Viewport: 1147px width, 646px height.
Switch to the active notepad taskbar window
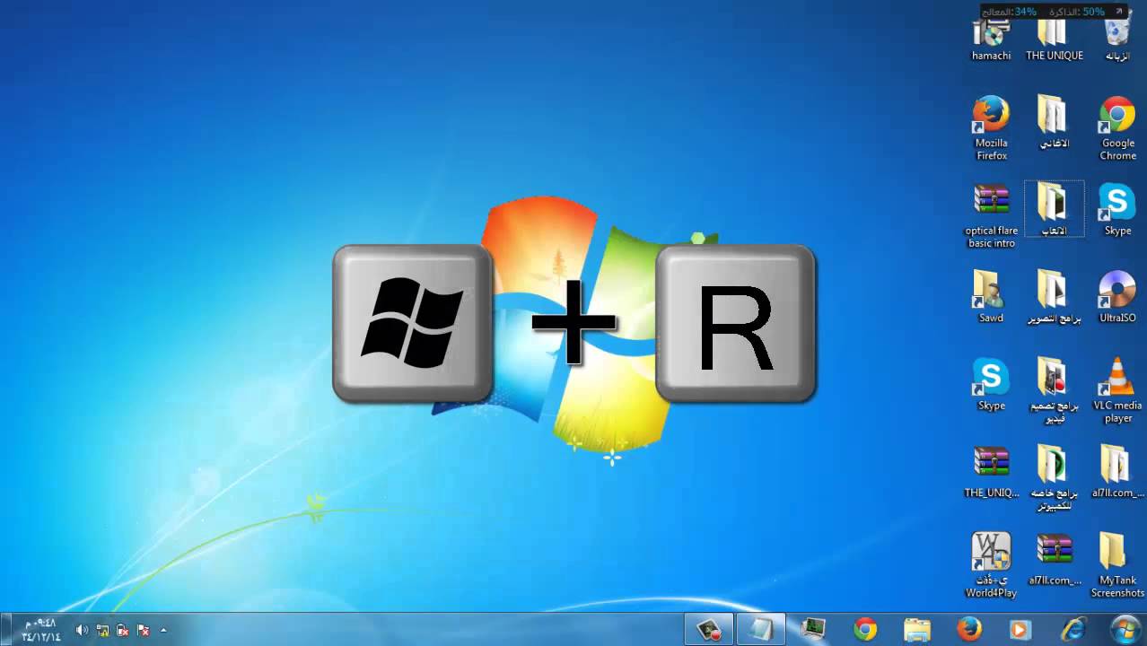click(761, 630)
